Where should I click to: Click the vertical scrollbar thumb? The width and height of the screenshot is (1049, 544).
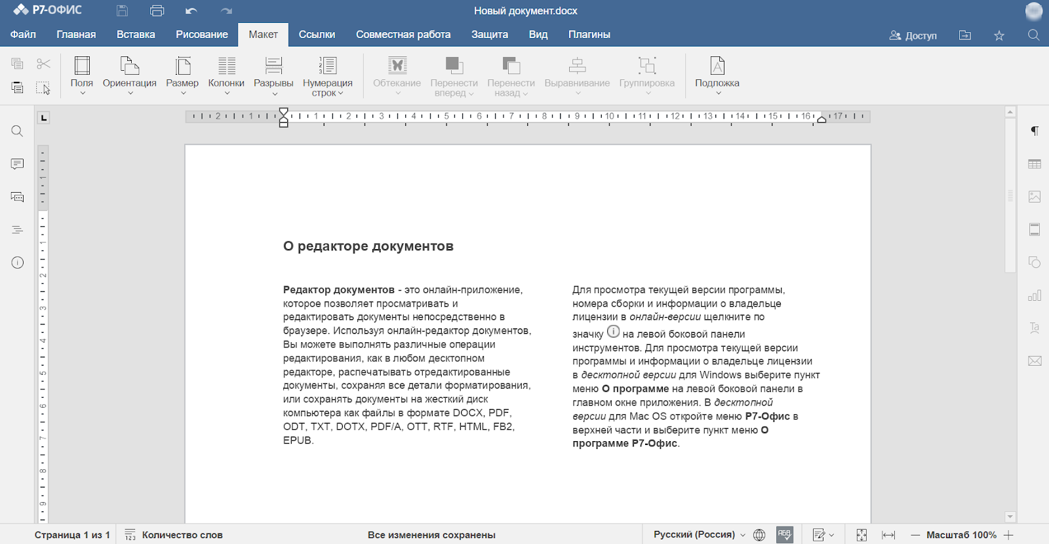coord(1010,195)
